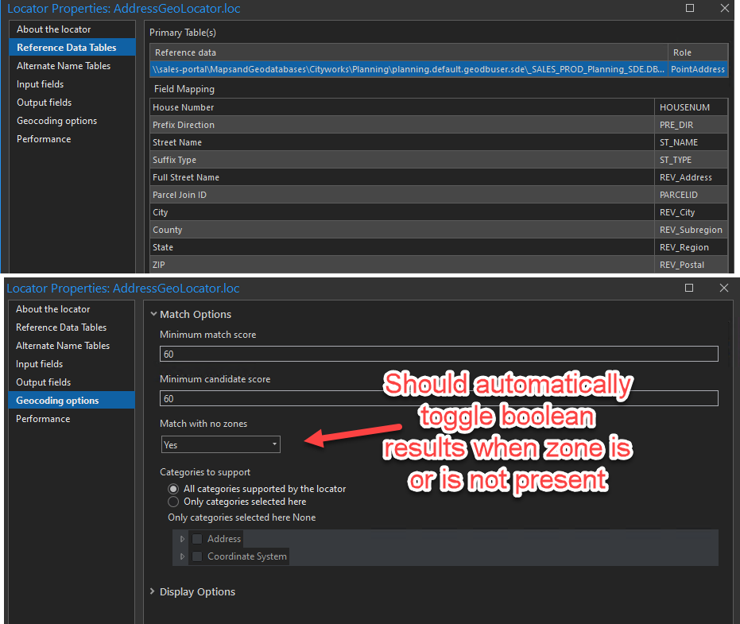
Task: Collapse the "Match Options" section
Action: pyautogui.click(x=154, y=314)
